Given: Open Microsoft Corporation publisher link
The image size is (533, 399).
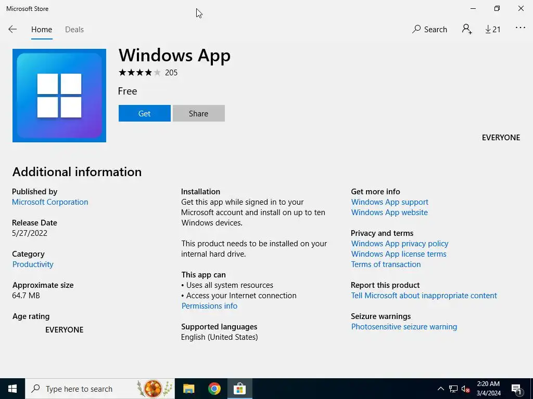Looking at the screenshot, I should pyautogui.click(x=50, y=202).
